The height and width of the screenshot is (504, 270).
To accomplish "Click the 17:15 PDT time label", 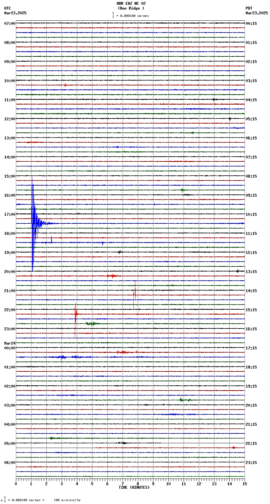I will coord(251,348).
